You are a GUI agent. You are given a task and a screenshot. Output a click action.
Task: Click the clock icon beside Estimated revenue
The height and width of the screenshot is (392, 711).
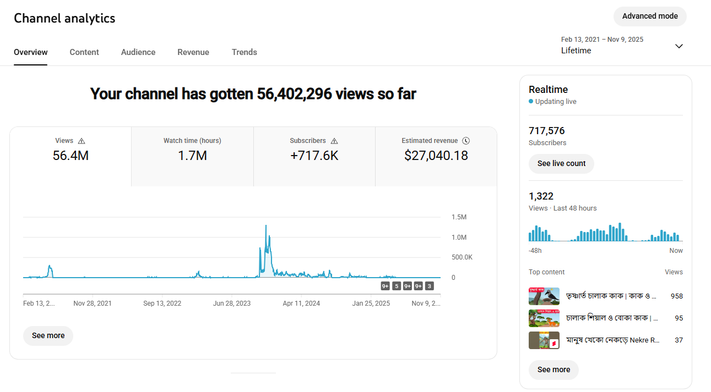point(466,141)
